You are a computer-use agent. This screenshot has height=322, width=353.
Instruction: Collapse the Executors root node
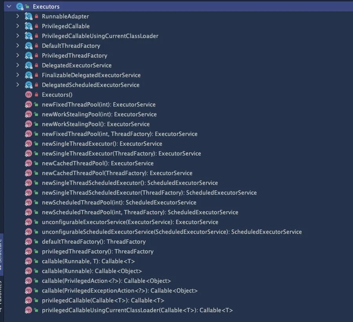click(x=9, y=7)
